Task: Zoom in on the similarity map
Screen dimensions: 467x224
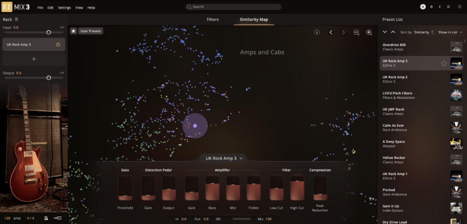Action: pyautogui.click(x=369, y=32)
